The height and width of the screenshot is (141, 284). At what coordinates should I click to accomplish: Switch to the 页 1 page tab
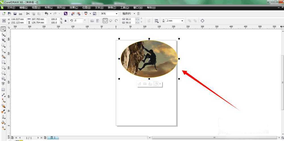pos(53,138)
